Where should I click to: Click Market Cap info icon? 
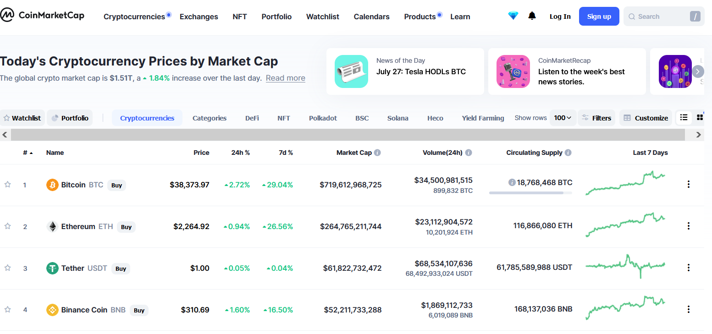377,153
